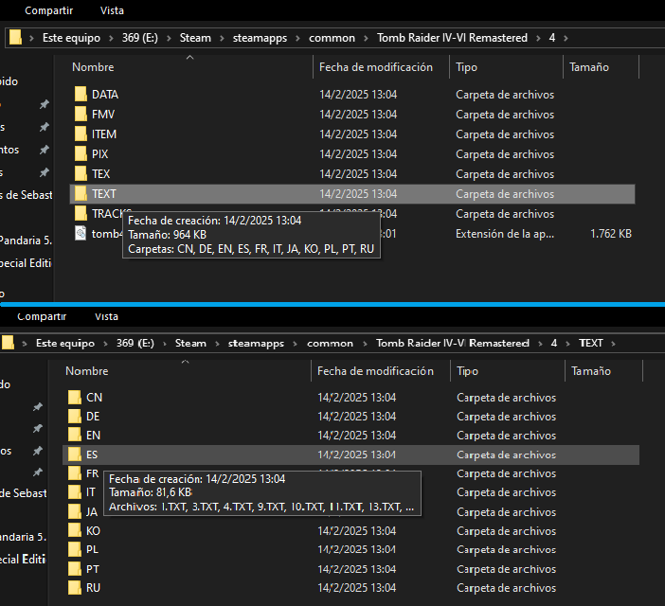The width and height of the screenshot is (665, 606).
Task: Sort by Tamaño column in bottom window
Action: pos(591,371)
